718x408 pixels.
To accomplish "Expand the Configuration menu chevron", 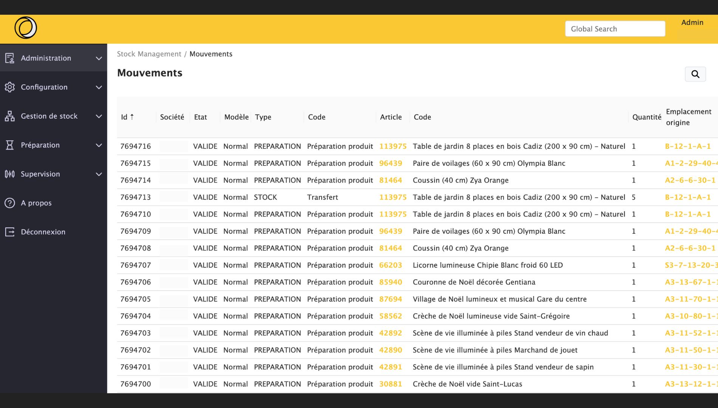I will coord(99,88).
